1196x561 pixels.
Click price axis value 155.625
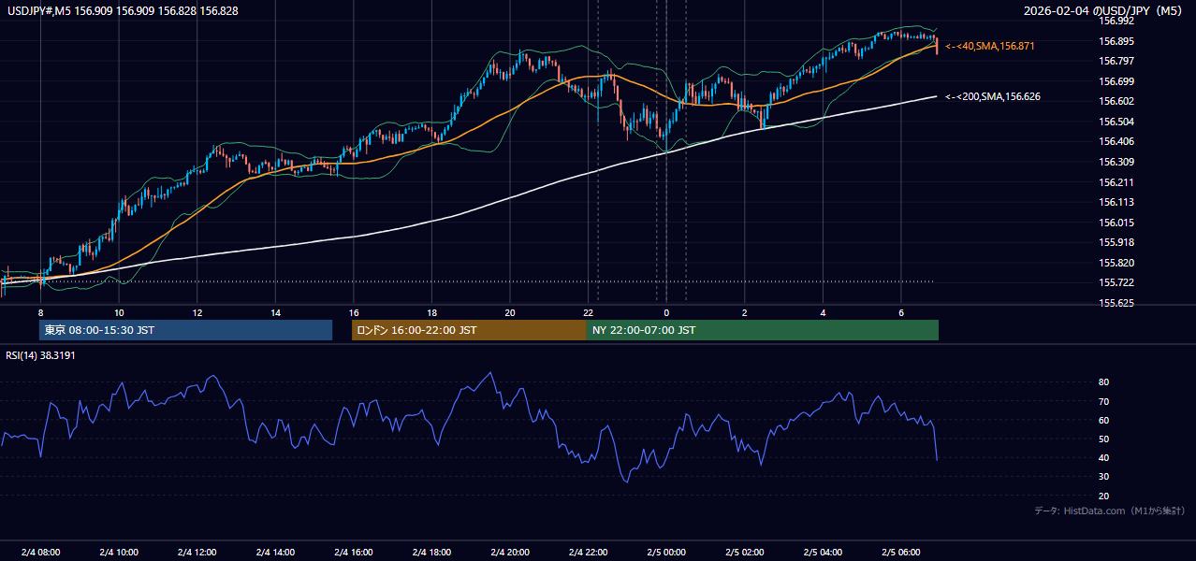tap(1116, 303)
